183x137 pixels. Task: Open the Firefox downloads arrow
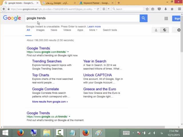(x=166, y=9)
